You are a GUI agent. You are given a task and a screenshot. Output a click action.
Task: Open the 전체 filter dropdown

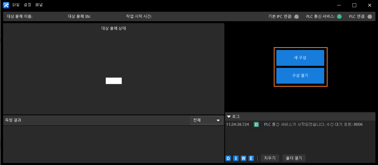click(x=206, y=120)
